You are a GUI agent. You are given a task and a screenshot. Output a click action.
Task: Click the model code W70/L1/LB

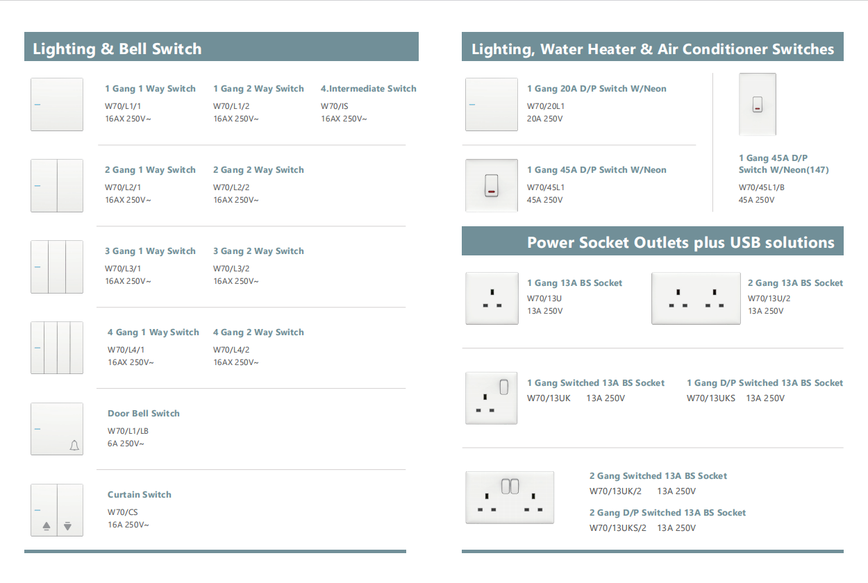point(128,431)
